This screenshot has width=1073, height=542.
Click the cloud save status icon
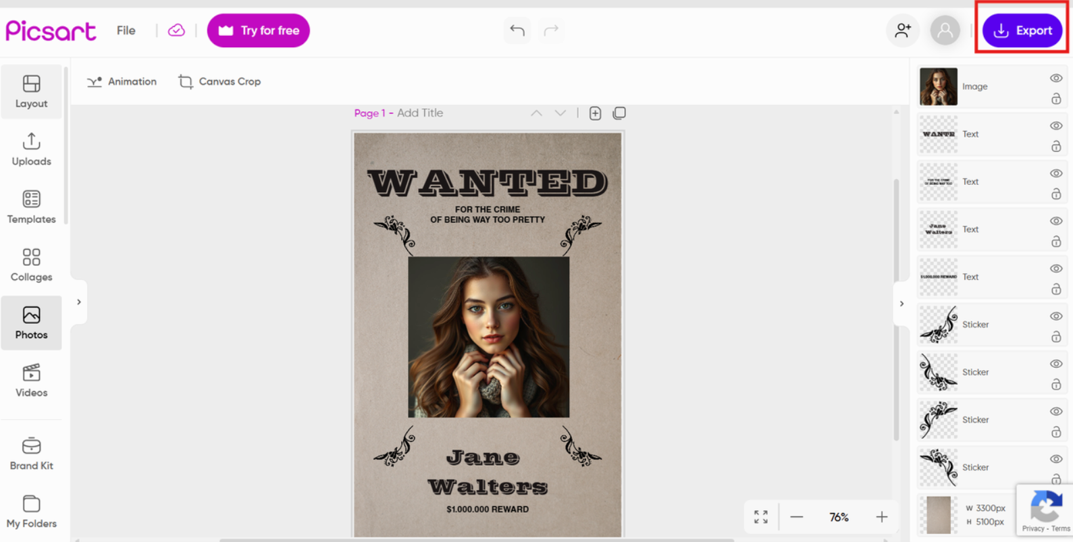[x=176, y=30]
